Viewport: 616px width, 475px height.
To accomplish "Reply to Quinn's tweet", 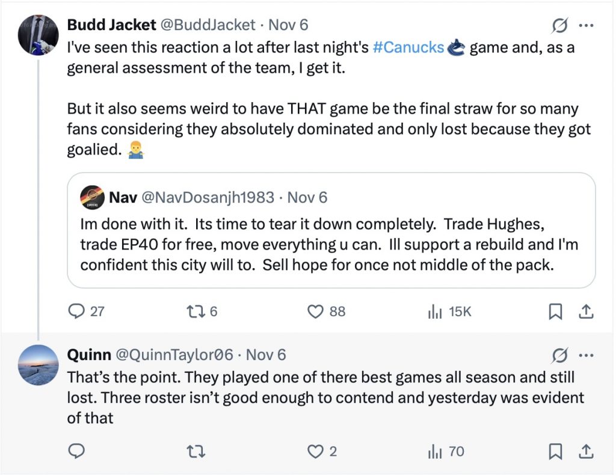I will pos(76,451).
